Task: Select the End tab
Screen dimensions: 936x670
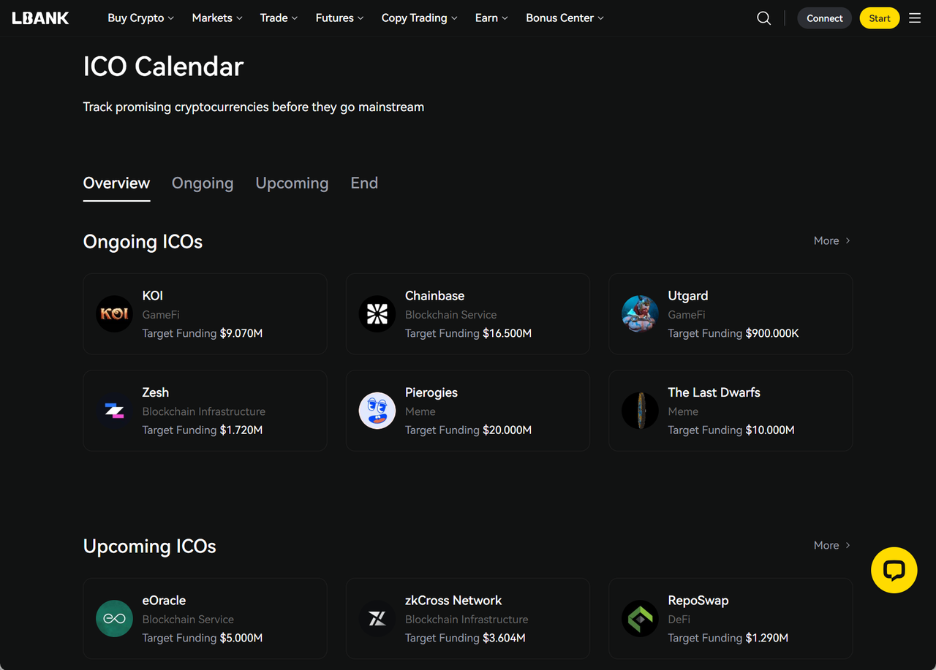Action: [364, 183]
